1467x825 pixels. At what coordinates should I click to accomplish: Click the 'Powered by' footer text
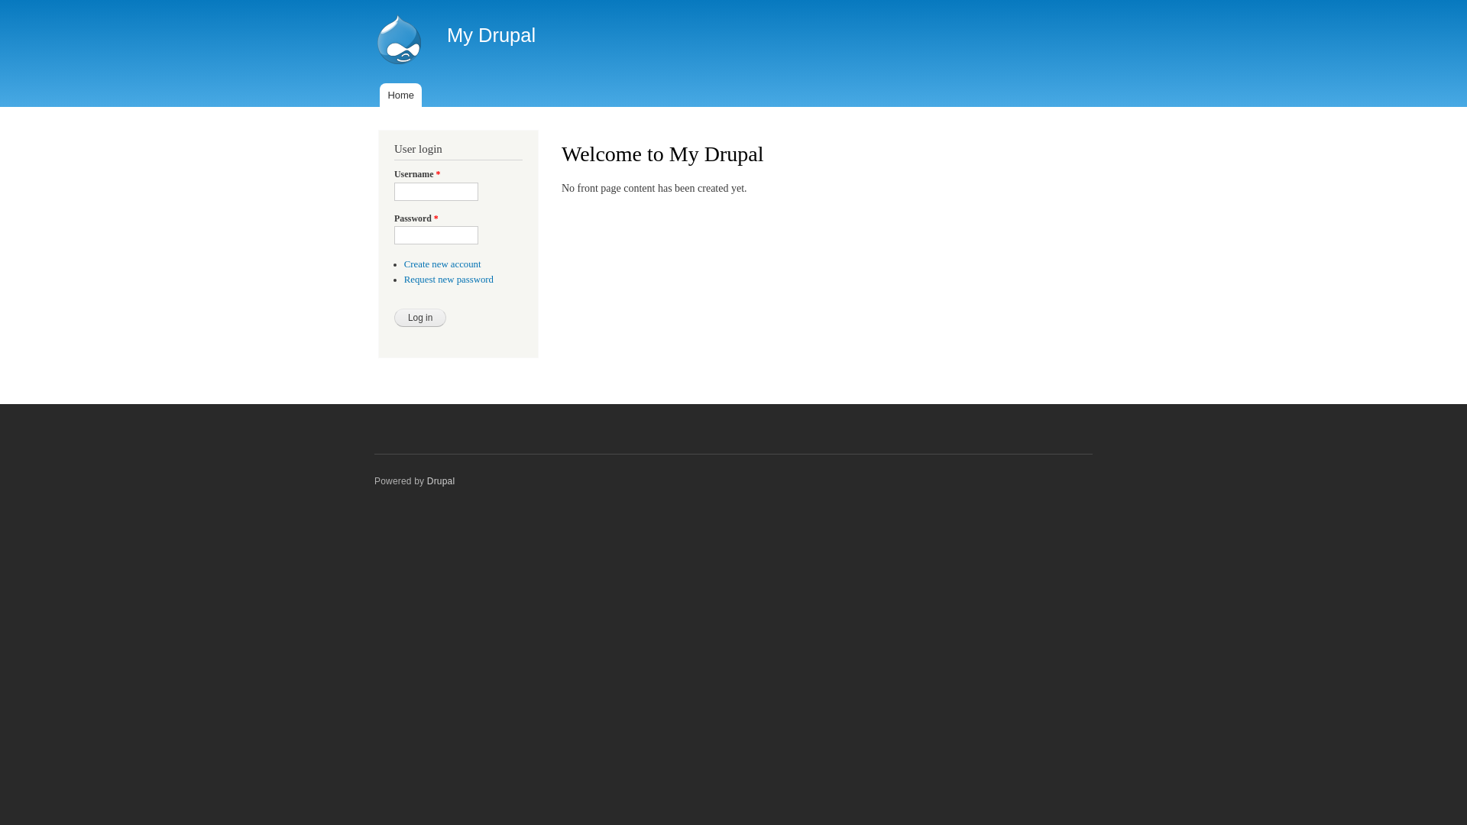coord(399,481)
